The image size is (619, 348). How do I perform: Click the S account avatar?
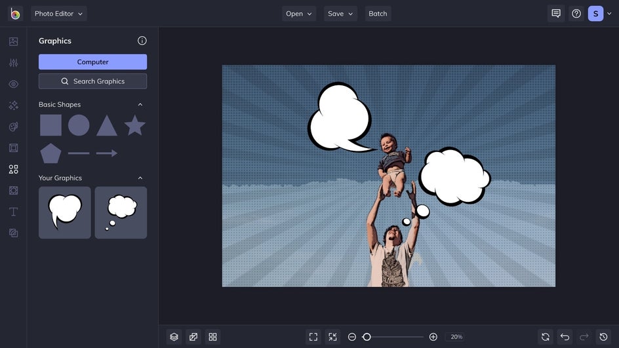595,14
